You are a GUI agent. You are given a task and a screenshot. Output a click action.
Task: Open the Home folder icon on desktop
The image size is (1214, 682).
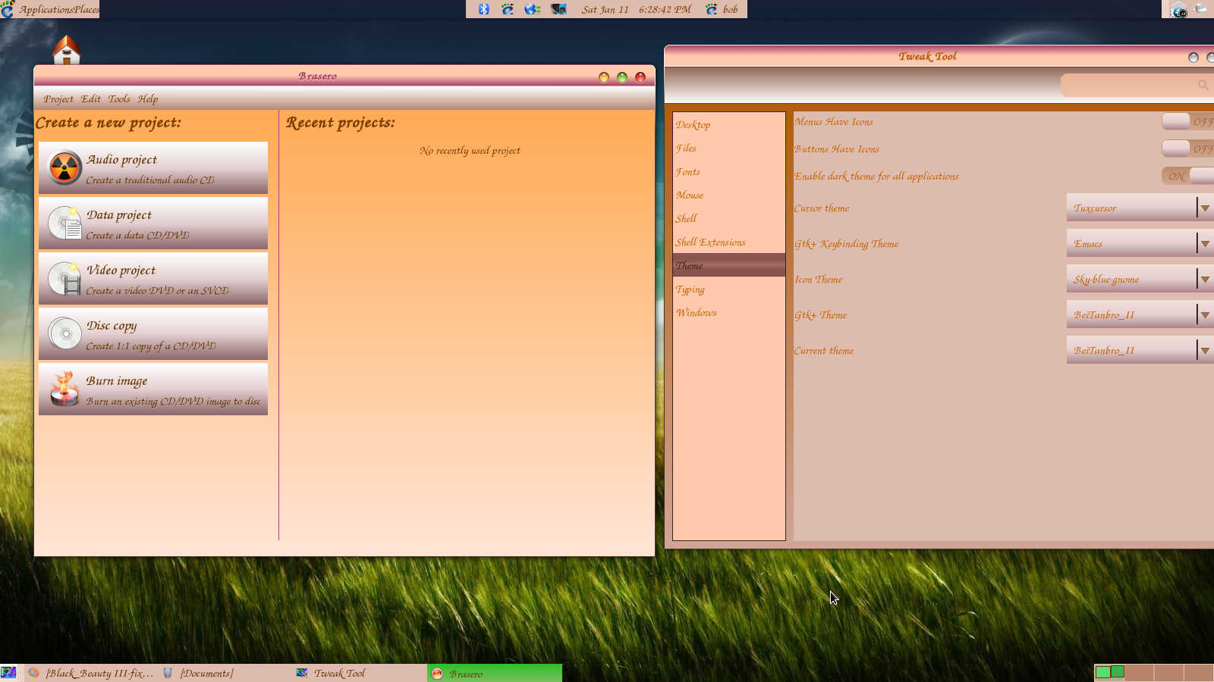67,50
